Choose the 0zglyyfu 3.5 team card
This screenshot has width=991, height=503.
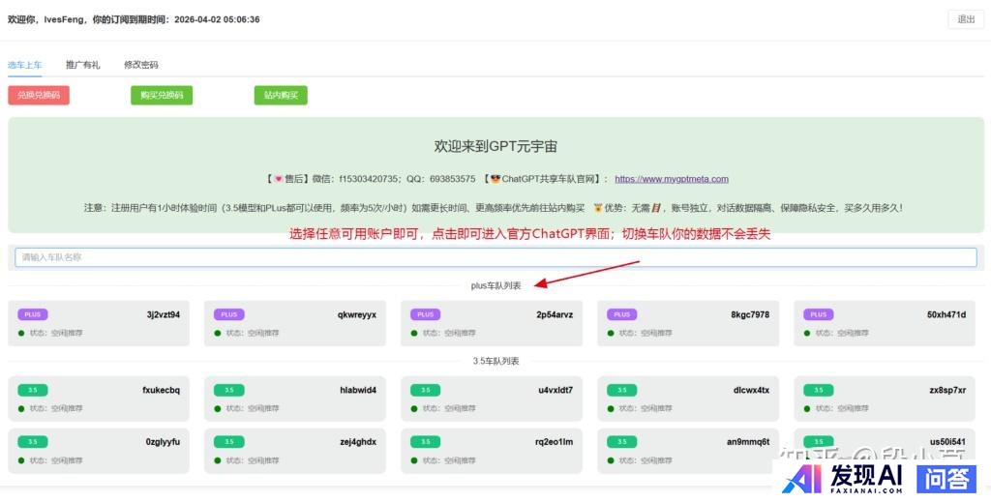coord(99,450)
